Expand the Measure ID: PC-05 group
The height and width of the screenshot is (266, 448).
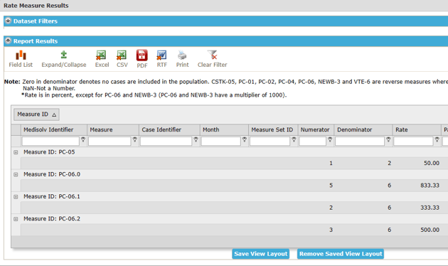tap(16, 152)
